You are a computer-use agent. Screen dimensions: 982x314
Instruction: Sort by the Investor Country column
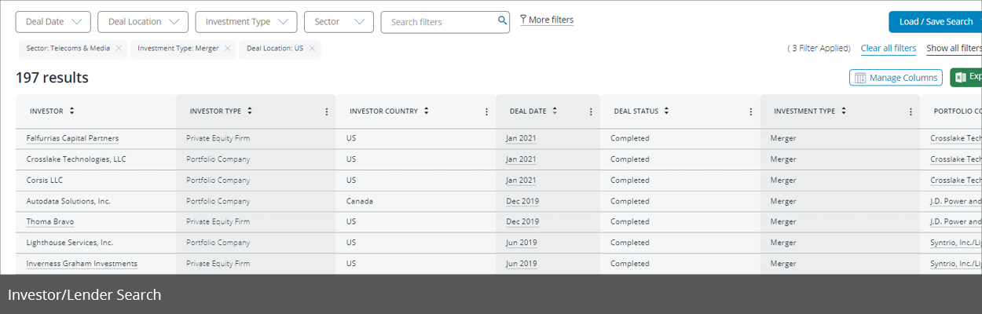pyautogui.click(x=427, y=111)
